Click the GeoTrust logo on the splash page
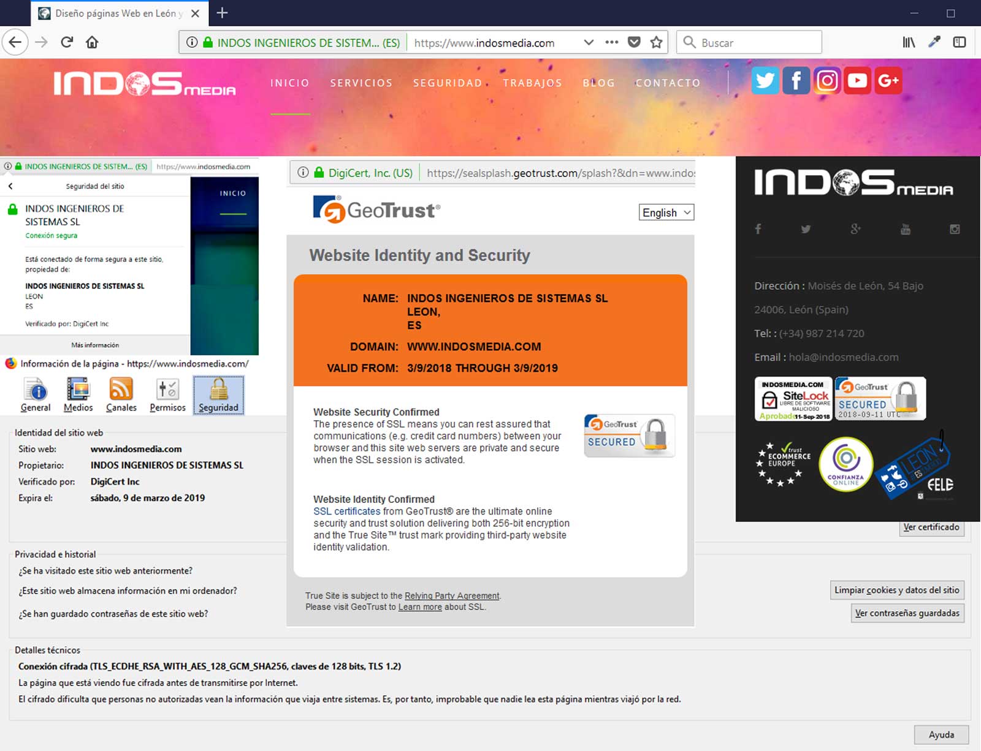This screenshot has height=751, width=981. pyautogui.click(x=376, y=209)
